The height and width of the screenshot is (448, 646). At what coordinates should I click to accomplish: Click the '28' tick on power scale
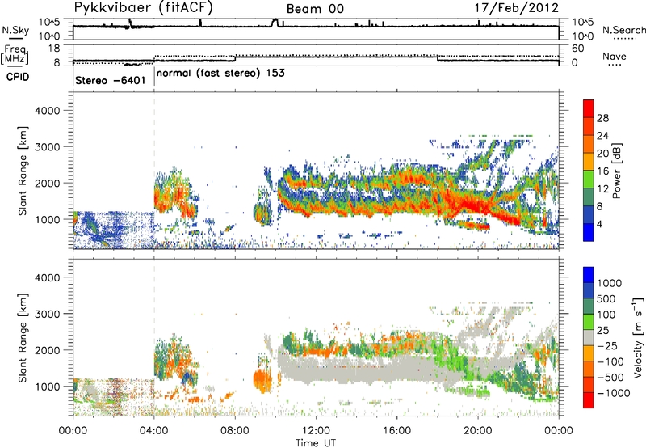602,118
